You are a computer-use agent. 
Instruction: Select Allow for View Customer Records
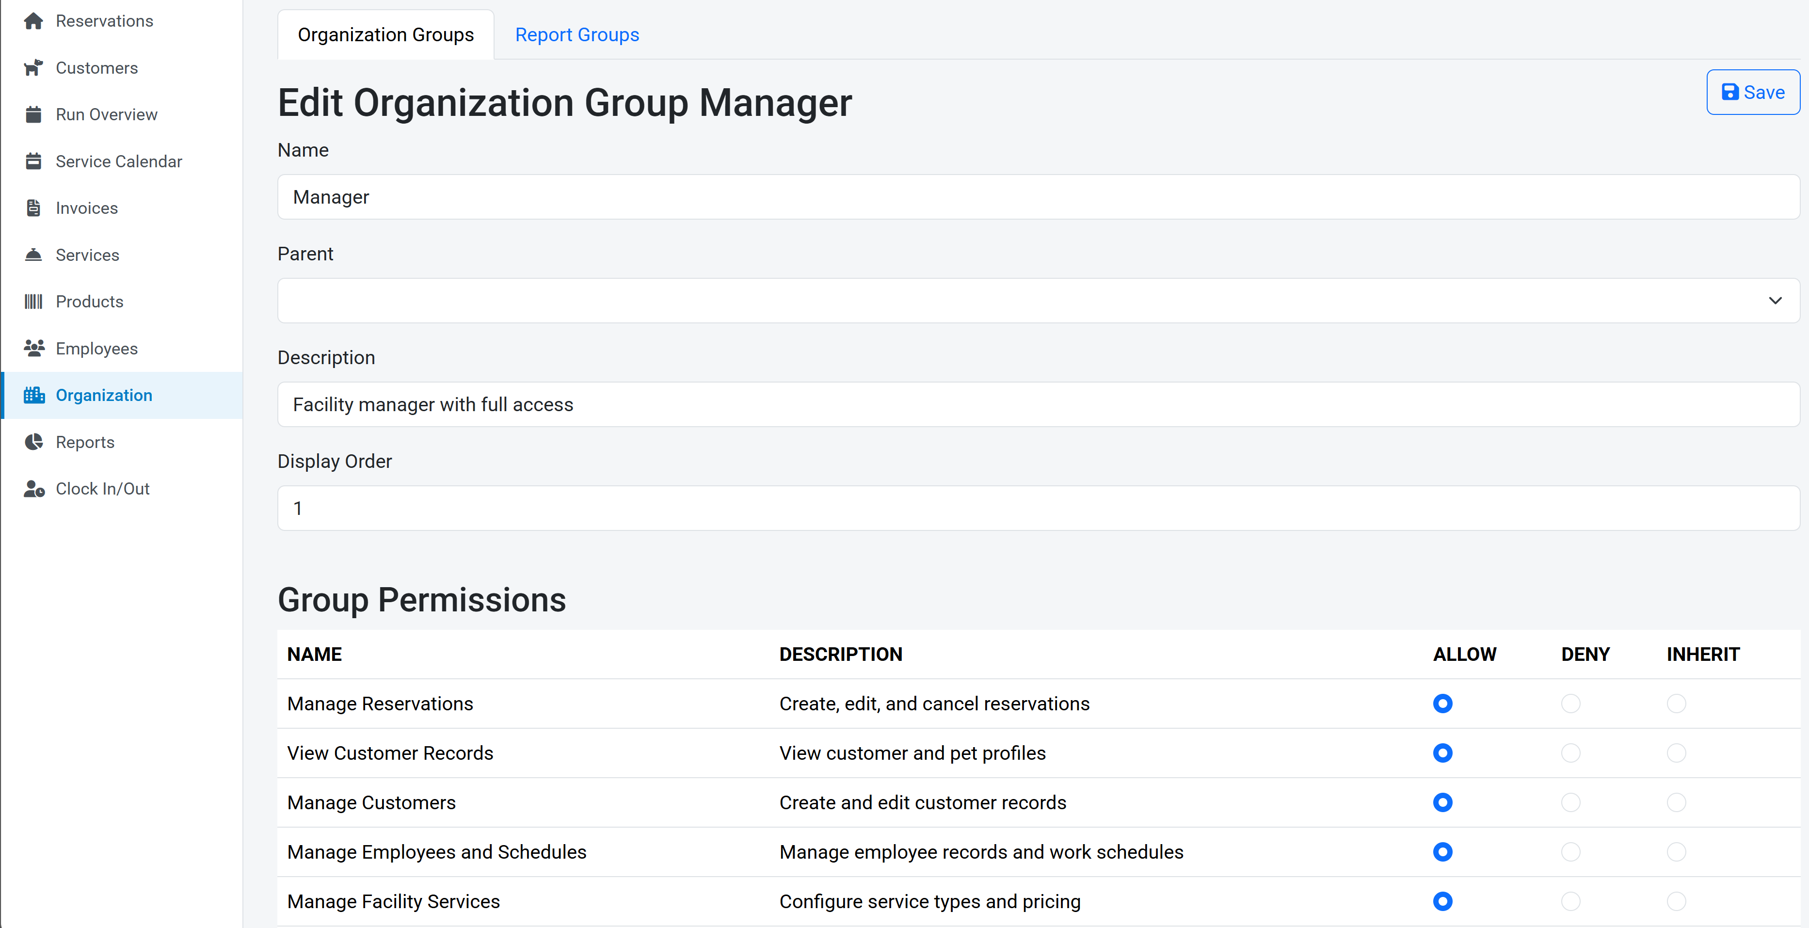coord(1442,753)
